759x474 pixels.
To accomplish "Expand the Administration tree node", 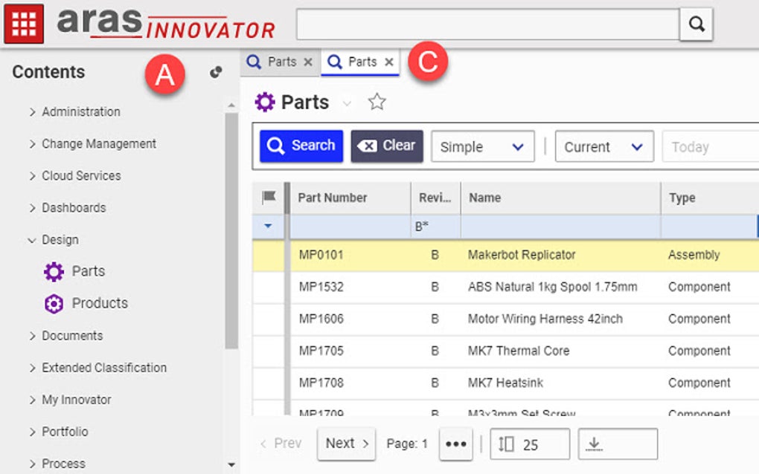I will (32, 112).
